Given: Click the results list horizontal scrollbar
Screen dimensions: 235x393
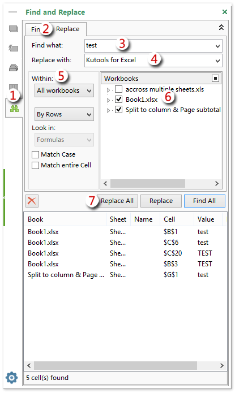Looking at the screenshot, I should click(x=116, y=365).
